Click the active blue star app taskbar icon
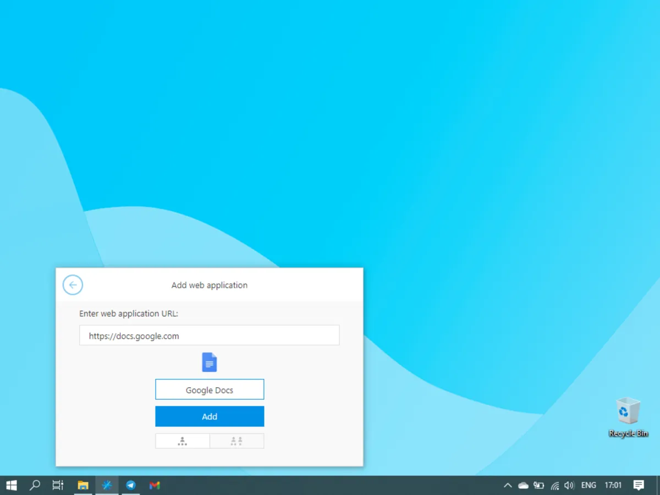Image resolution: width=660 pixels, height=495 pixels. [x=107, y=485]
